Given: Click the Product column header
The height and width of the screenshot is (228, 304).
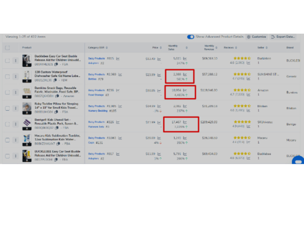Looking at the screenshot, I should pos(26,48).
